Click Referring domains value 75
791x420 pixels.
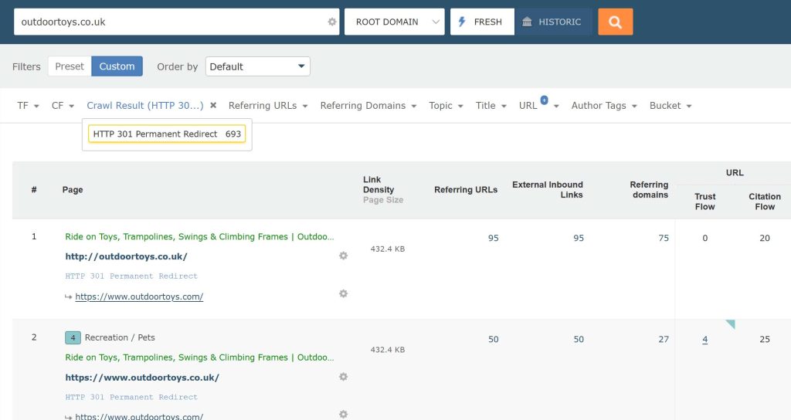click(x=664, y=238)
